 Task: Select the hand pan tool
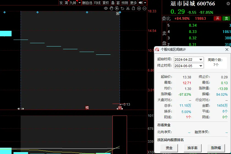pos(111,9)
